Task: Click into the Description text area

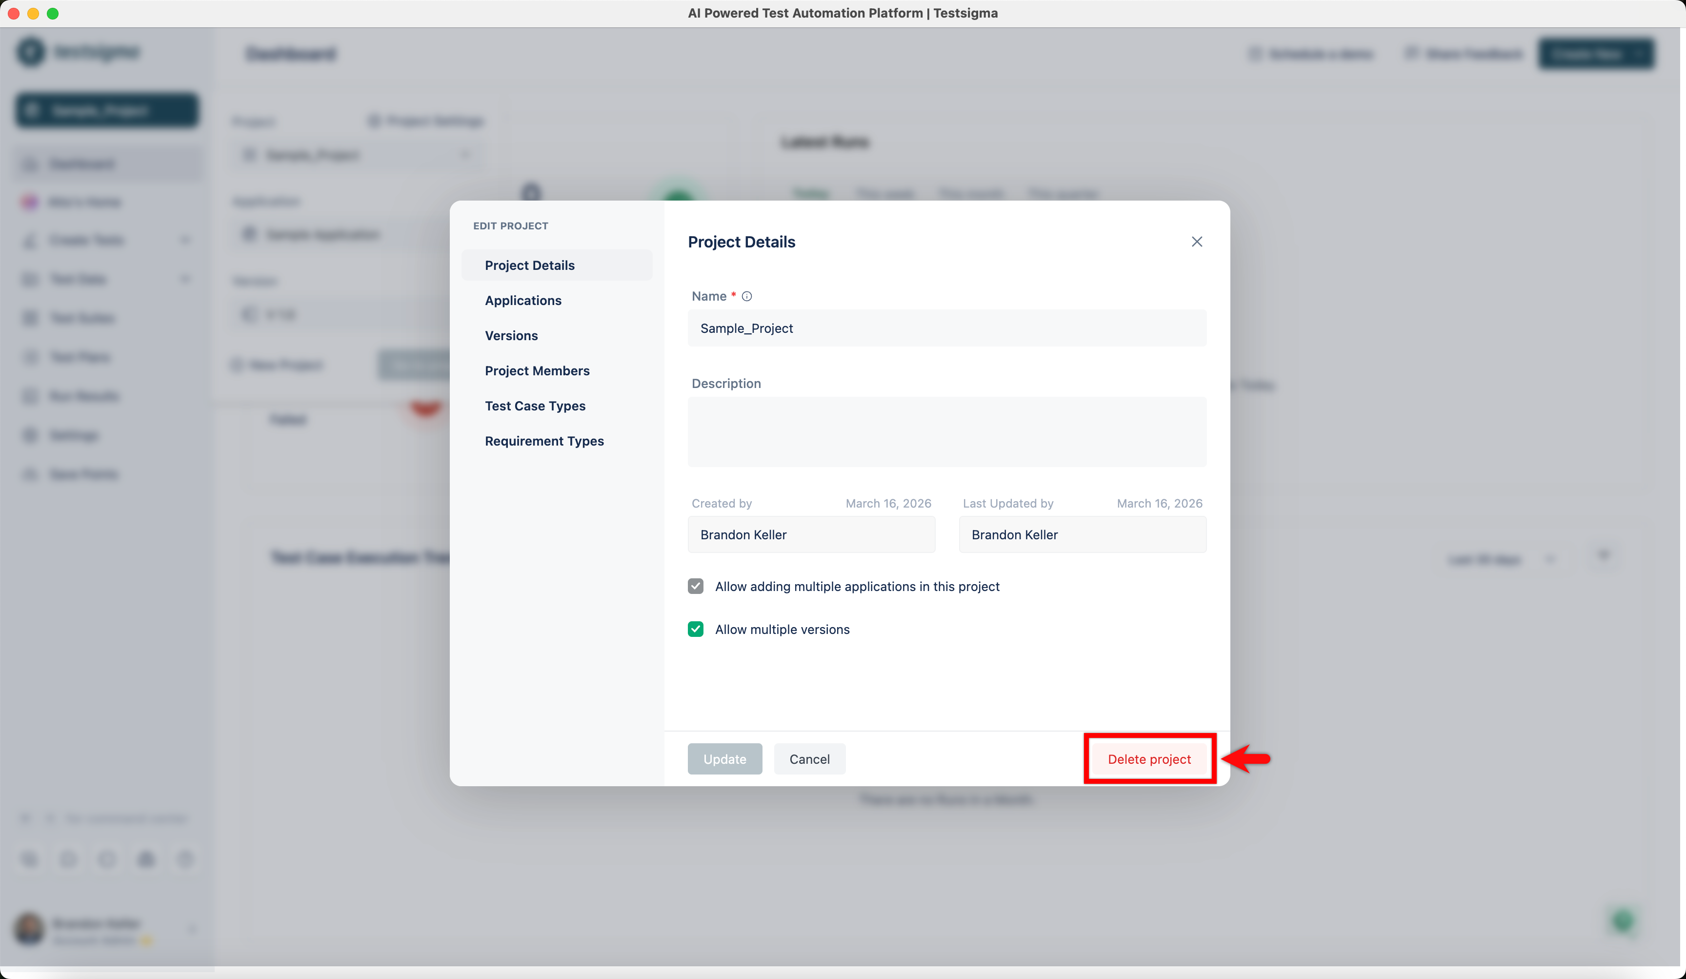Action: [x=946, y=431]
